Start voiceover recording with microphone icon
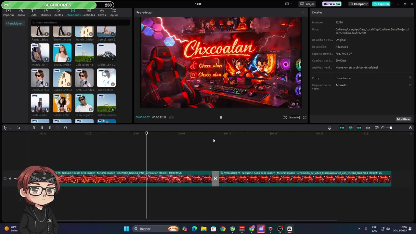The width and height of the screenshot is (416, 234). point(330,128)
